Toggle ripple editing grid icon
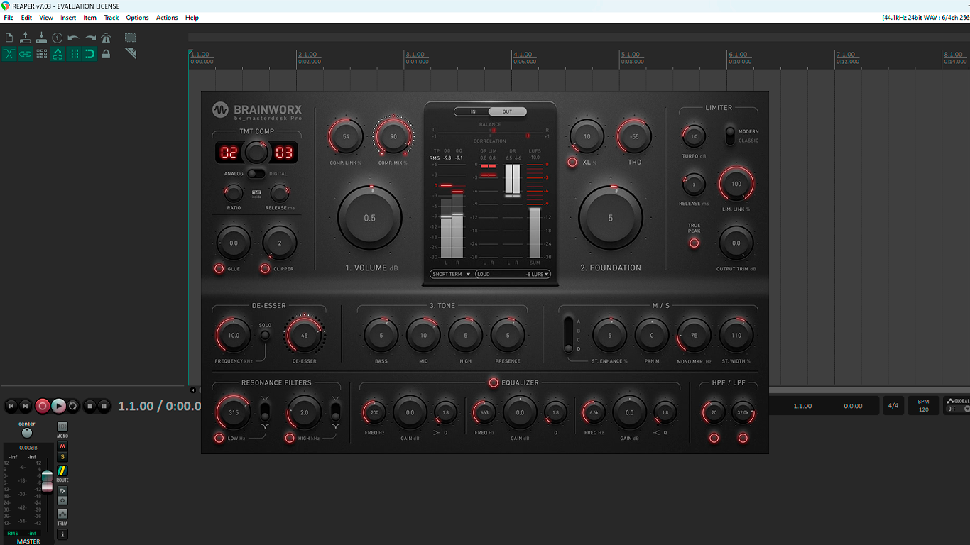This screenshot has height=545, width=970. pos(41,54)
